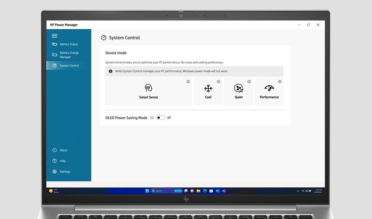Launch Microsoft Edge from taskbar
Viewport: 372px width, 219px height.
(205, 191)
